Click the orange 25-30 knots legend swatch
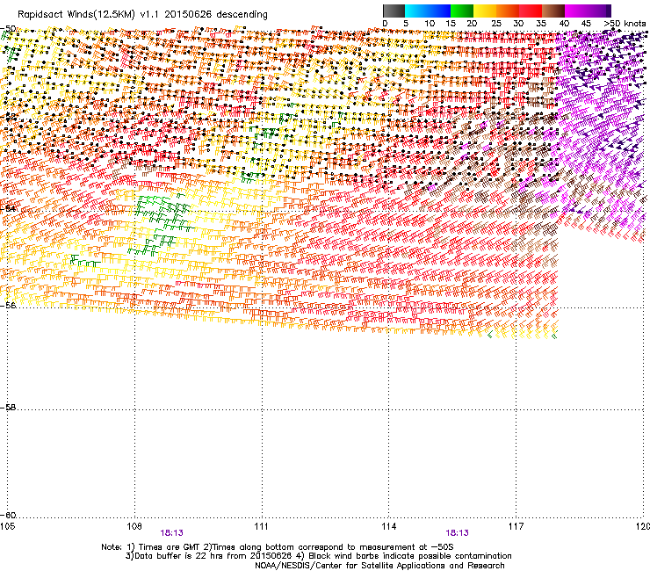650x571 pixels. (x=508, y=11)
